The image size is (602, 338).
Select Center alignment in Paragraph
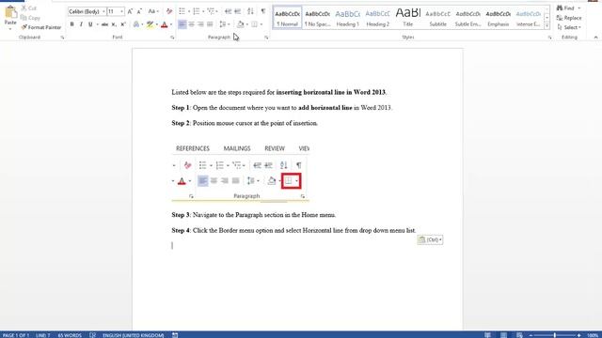(x=191, y=24)
